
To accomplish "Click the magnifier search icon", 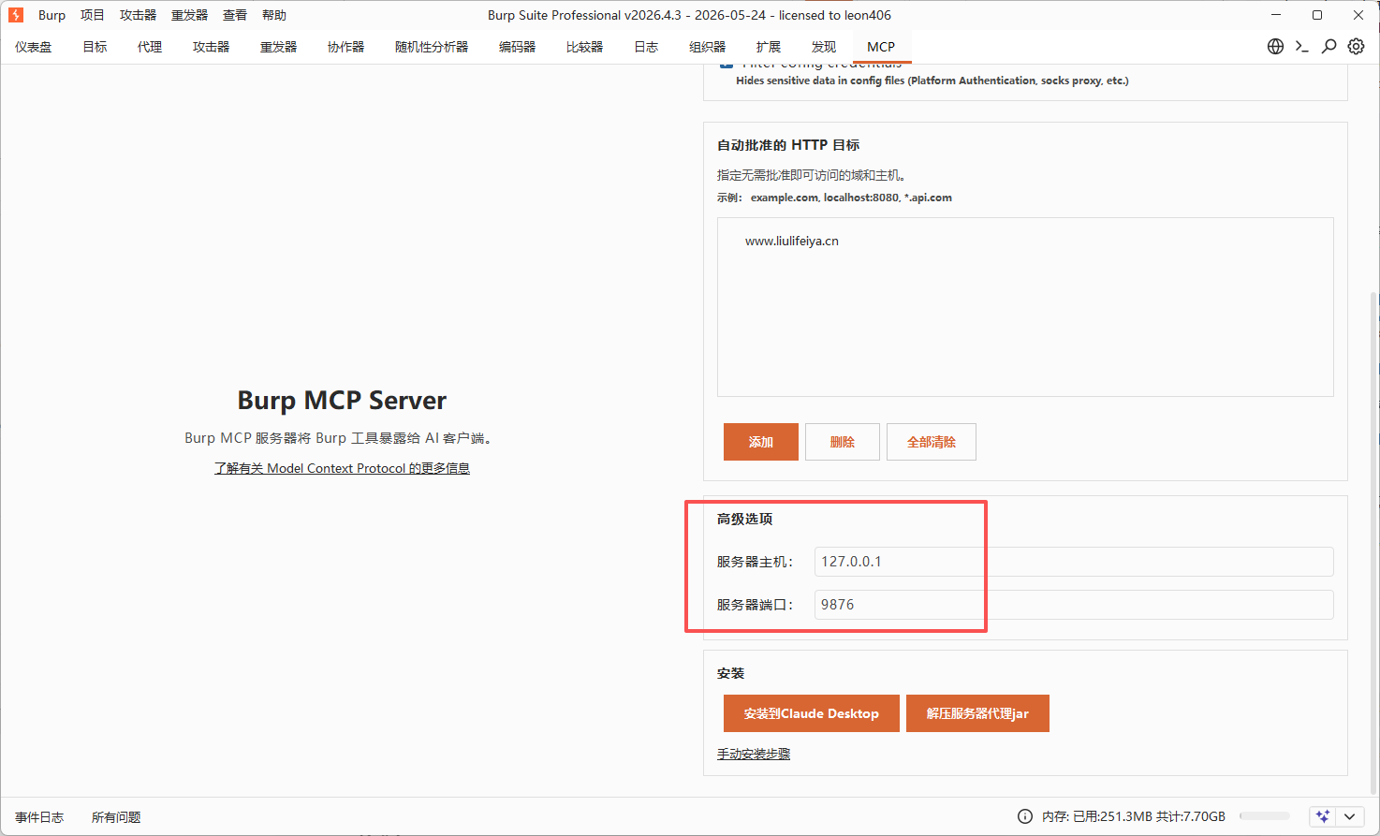I will [x=1329, y=47].
